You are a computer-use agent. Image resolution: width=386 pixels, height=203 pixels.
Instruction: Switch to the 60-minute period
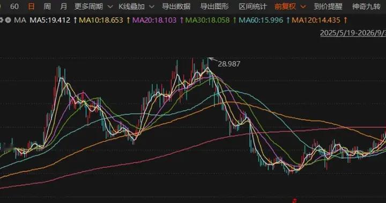click(14, 6)
